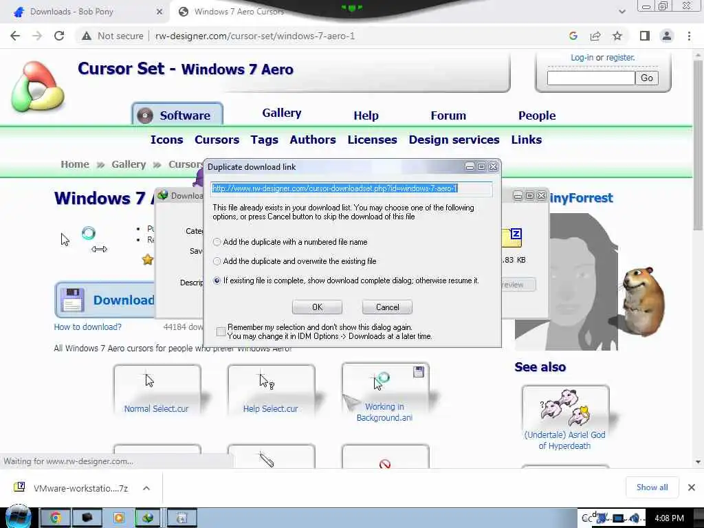
Task: Open Working in Background.ani thumbnail
Action: click(385, 393)
